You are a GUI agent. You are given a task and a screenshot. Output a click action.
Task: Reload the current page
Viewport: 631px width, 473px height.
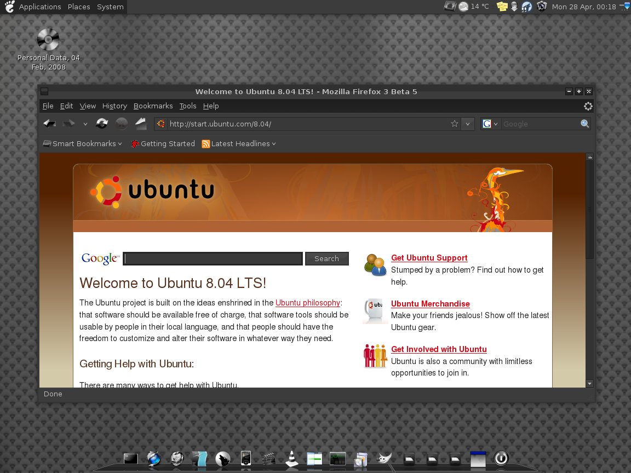102,124
